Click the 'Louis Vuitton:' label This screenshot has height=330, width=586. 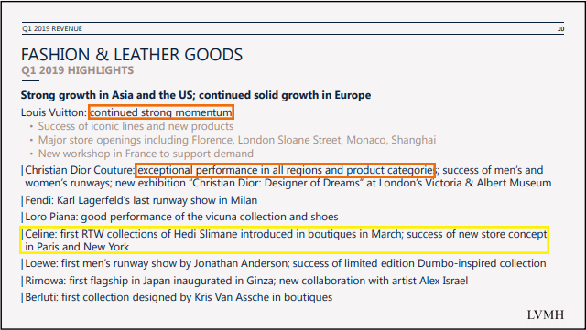click(54, 112)
